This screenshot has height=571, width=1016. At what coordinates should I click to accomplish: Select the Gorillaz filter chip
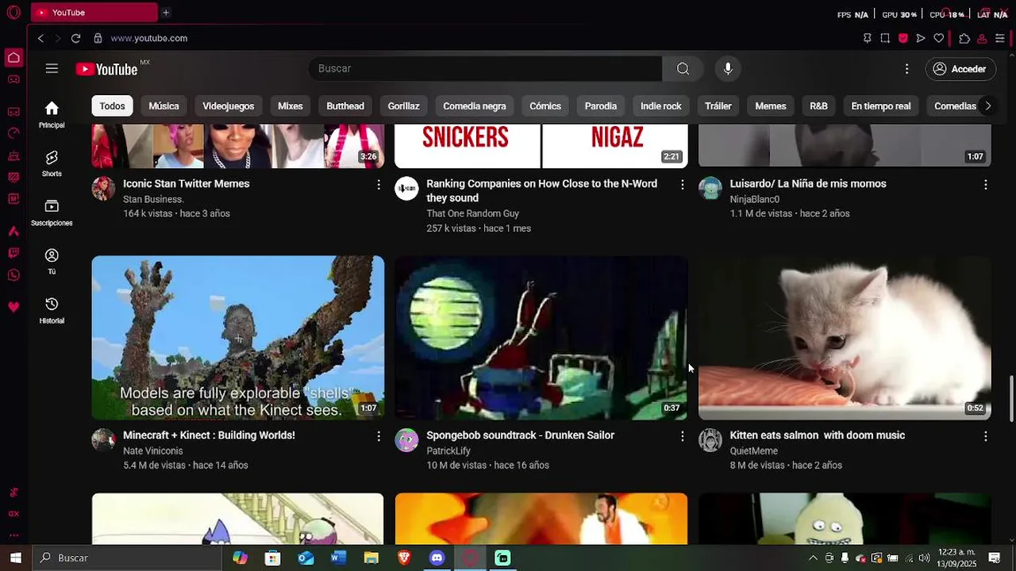pyautogui.click(x=403, y=106)
